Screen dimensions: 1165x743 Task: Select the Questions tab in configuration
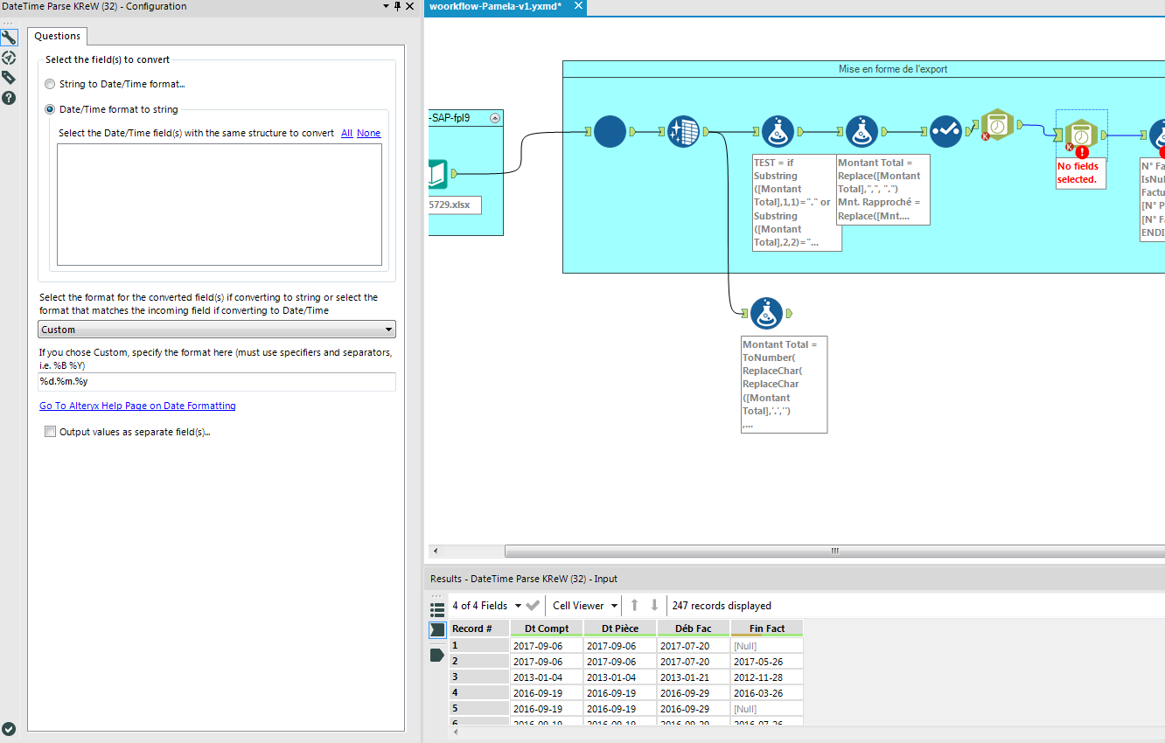tap(57, 37)
